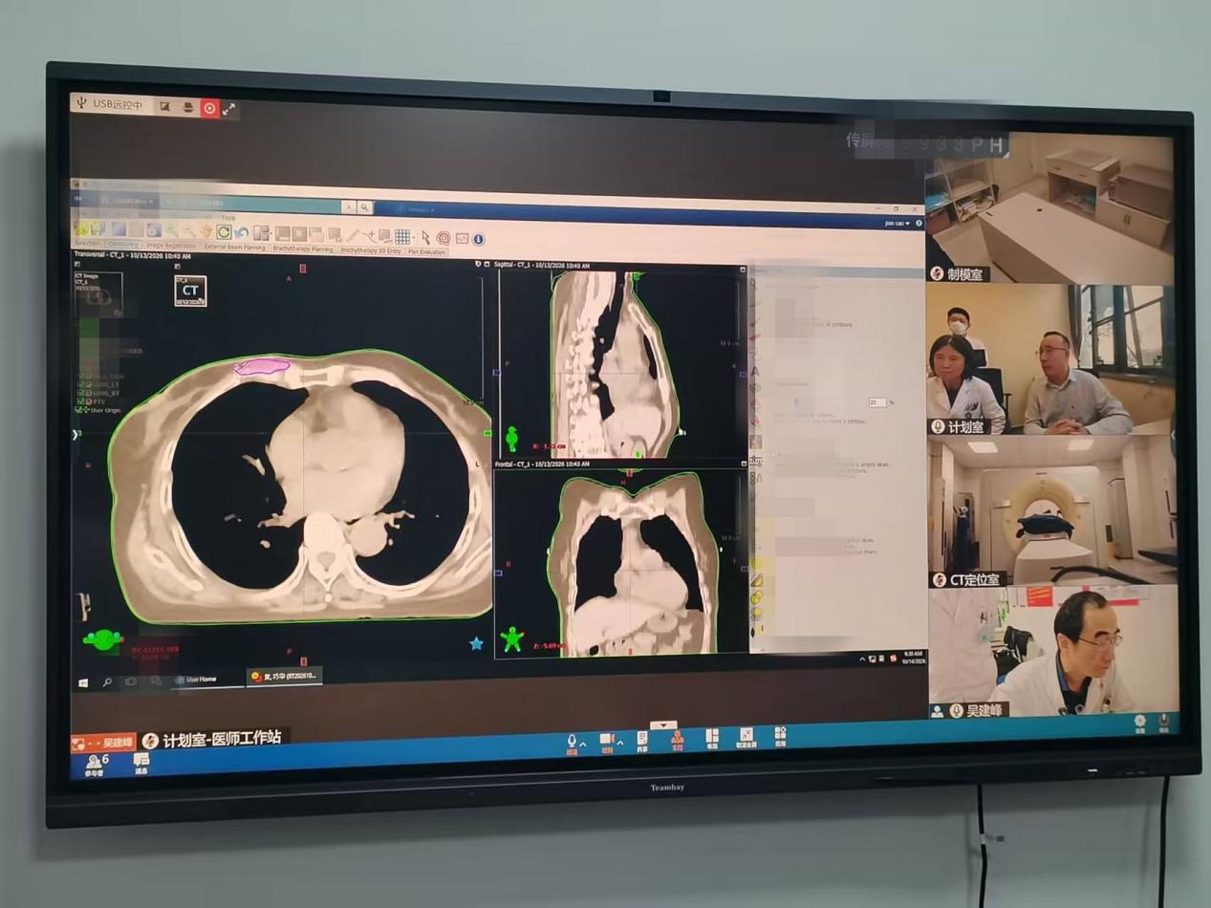This screenshot has width=1211, height=908.
Task: Open the blue info icon
Action: 478,239
